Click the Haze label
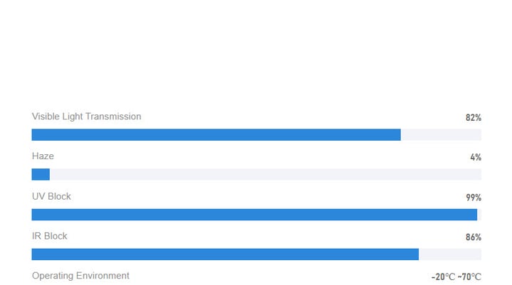 (x=43, y=156)
